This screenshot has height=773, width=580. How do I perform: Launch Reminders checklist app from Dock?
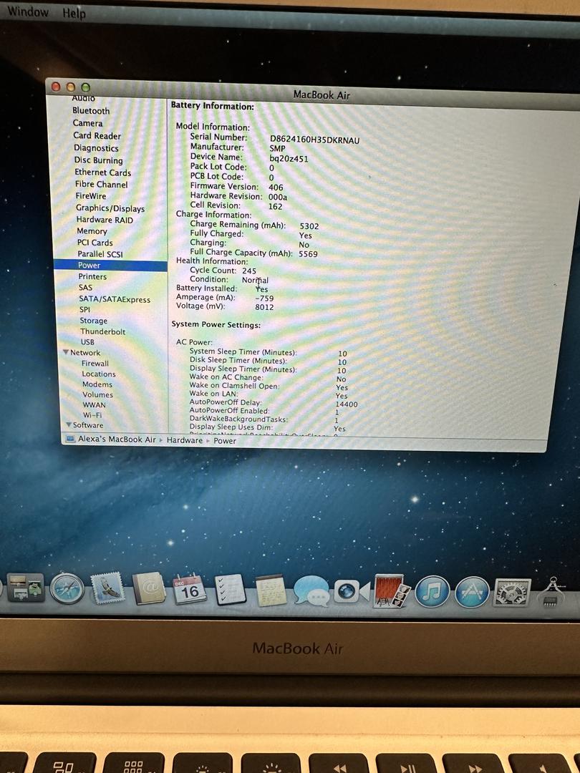click(x=231, y=589)
